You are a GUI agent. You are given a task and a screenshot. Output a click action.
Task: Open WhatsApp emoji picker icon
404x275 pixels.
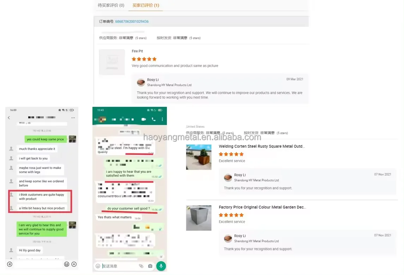[98, 266]
